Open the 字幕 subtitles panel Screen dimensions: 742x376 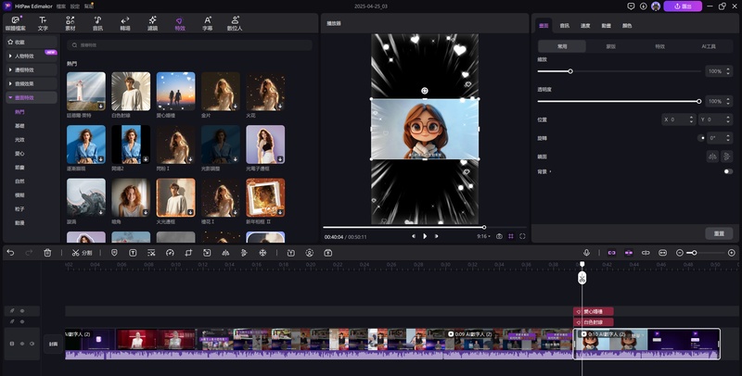tap(207, 23)
